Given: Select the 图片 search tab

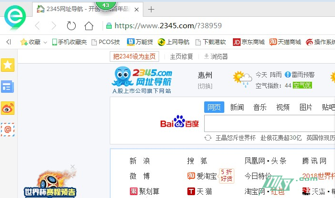Looking at the screenshot, I should 306,107.
